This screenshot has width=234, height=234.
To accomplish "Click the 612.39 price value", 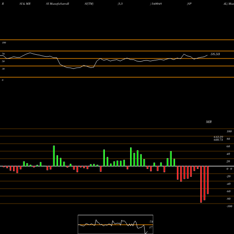I will (x=218, y=137).
